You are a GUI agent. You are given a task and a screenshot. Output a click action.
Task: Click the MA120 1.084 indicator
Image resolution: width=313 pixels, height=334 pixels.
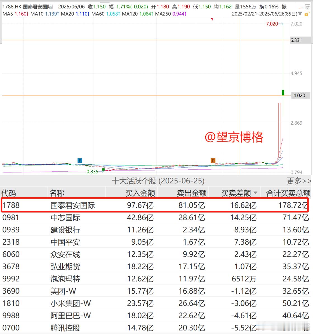click(137, 14)
